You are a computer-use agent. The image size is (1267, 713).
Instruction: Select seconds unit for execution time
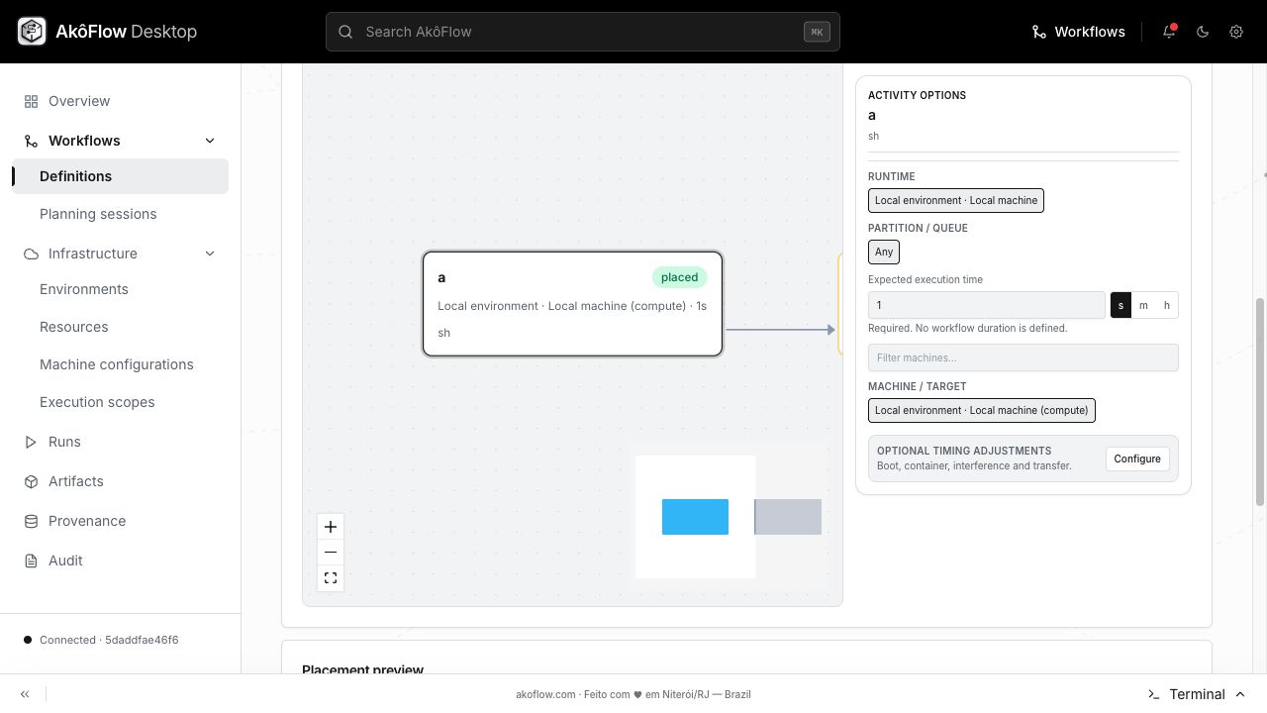click(x=1121, y=305)
